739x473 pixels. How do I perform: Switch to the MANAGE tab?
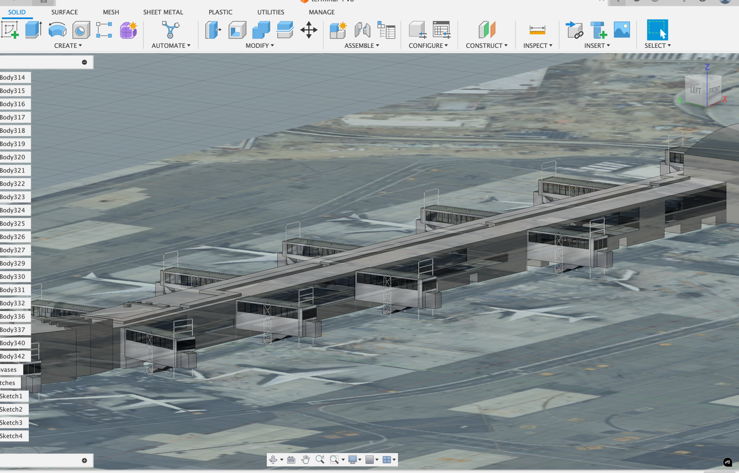[322, 12]
